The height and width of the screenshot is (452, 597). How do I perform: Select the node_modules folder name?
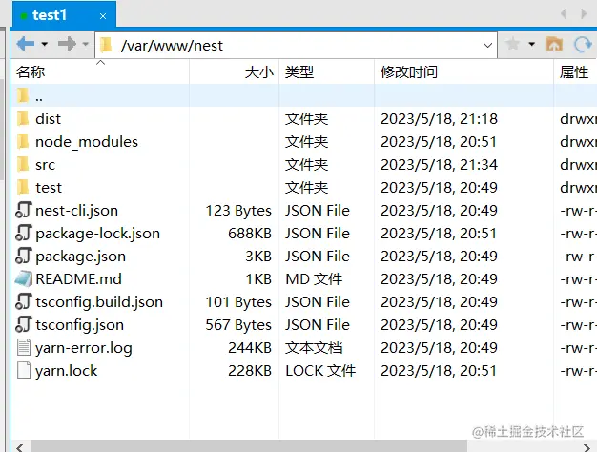coord(87,142)
